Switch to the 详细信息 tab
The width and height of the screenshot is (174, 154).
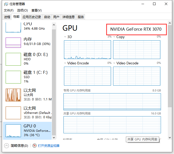[69, 17]
